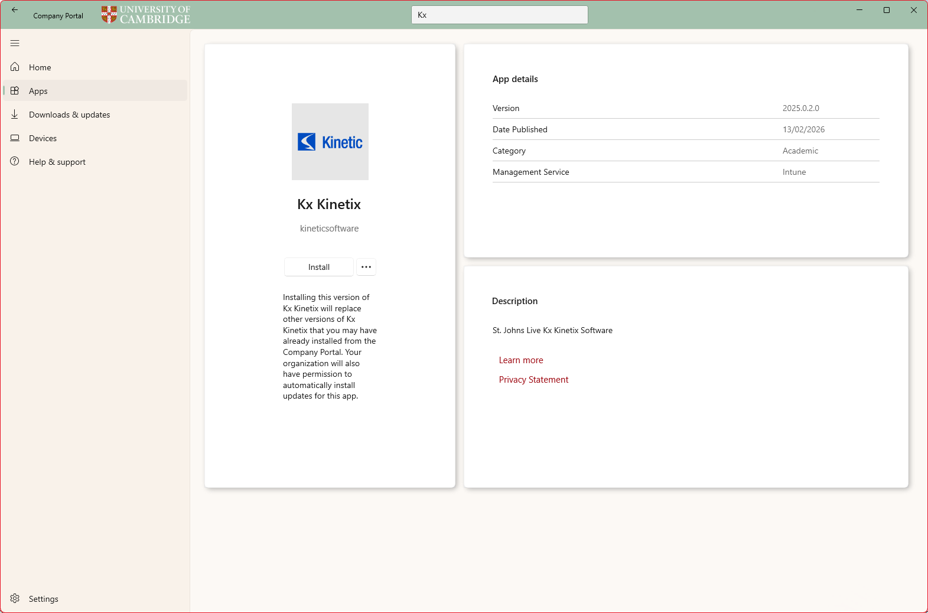928x613 pixels.
Task: Minimize the Company Portal window
Action: (859, 10)
